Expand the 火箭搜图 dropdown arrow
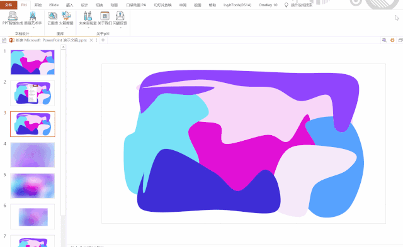The height and width of the screenshot is (247, 403). pyautogui.click(x=67, y=28)
